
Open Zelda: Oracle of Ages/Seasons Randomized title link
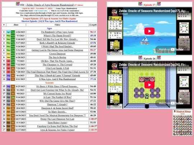pyautogui.click(x=50, y=5)
